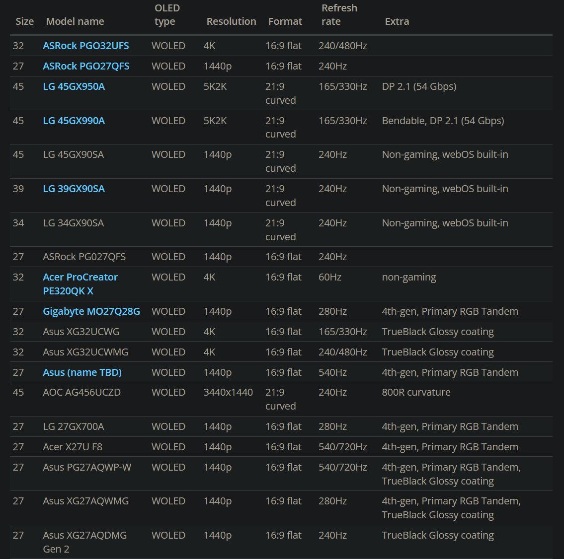Select the Asus XG27AQWMG model name
564x559 pixels.
click(85, 501)
